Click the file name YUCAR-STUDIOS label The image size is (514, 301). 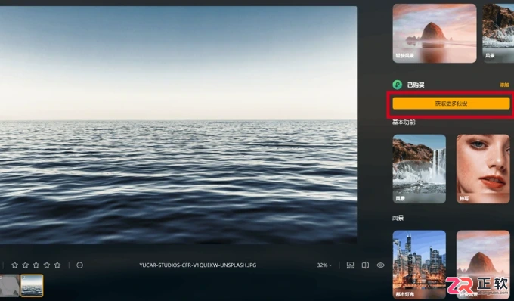(x=198, y=265)
